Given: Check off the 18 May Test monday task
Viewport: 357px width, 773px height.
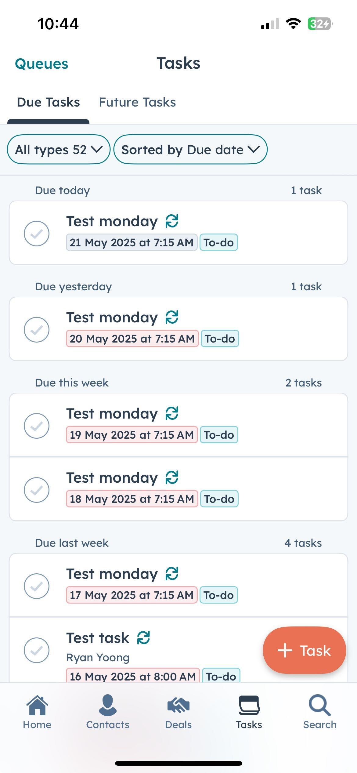Looking at the screenshot, I should pos(37,490).
